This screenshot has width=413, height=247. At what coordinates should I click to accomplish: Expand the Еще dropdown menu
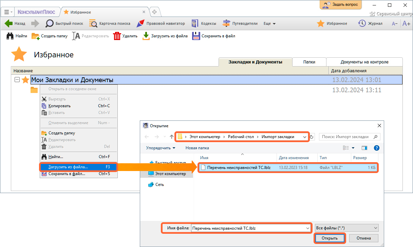pyautogui.click(x=269, y=23)
